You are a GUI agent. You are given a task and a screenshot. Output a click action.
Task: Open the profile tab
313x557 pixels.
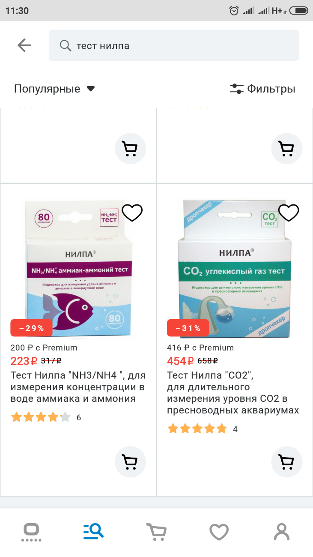point(282,532)
